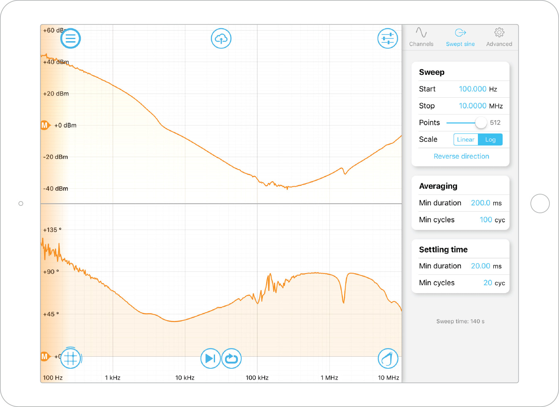Open the measurement caliper tool icon
The height and width of the screenshot is (407, 559).
(x=388, y=358)
